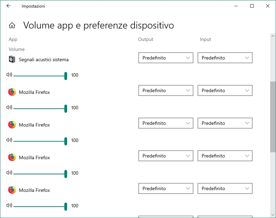Open Output Predefinito dropdown, third Mozilla Firefox row
Screen dimensions: 276x218
point(166,156)
